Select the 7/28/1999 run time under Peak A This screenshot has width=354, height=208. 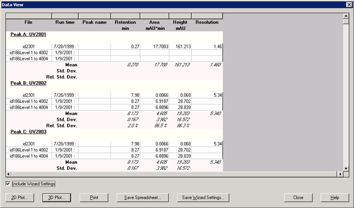(65, 46)
